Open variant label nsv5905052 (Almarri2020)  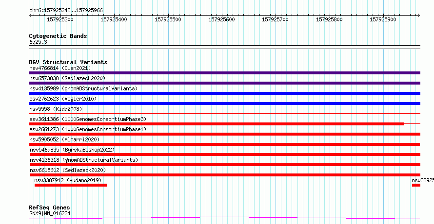(x=64, y=139)
